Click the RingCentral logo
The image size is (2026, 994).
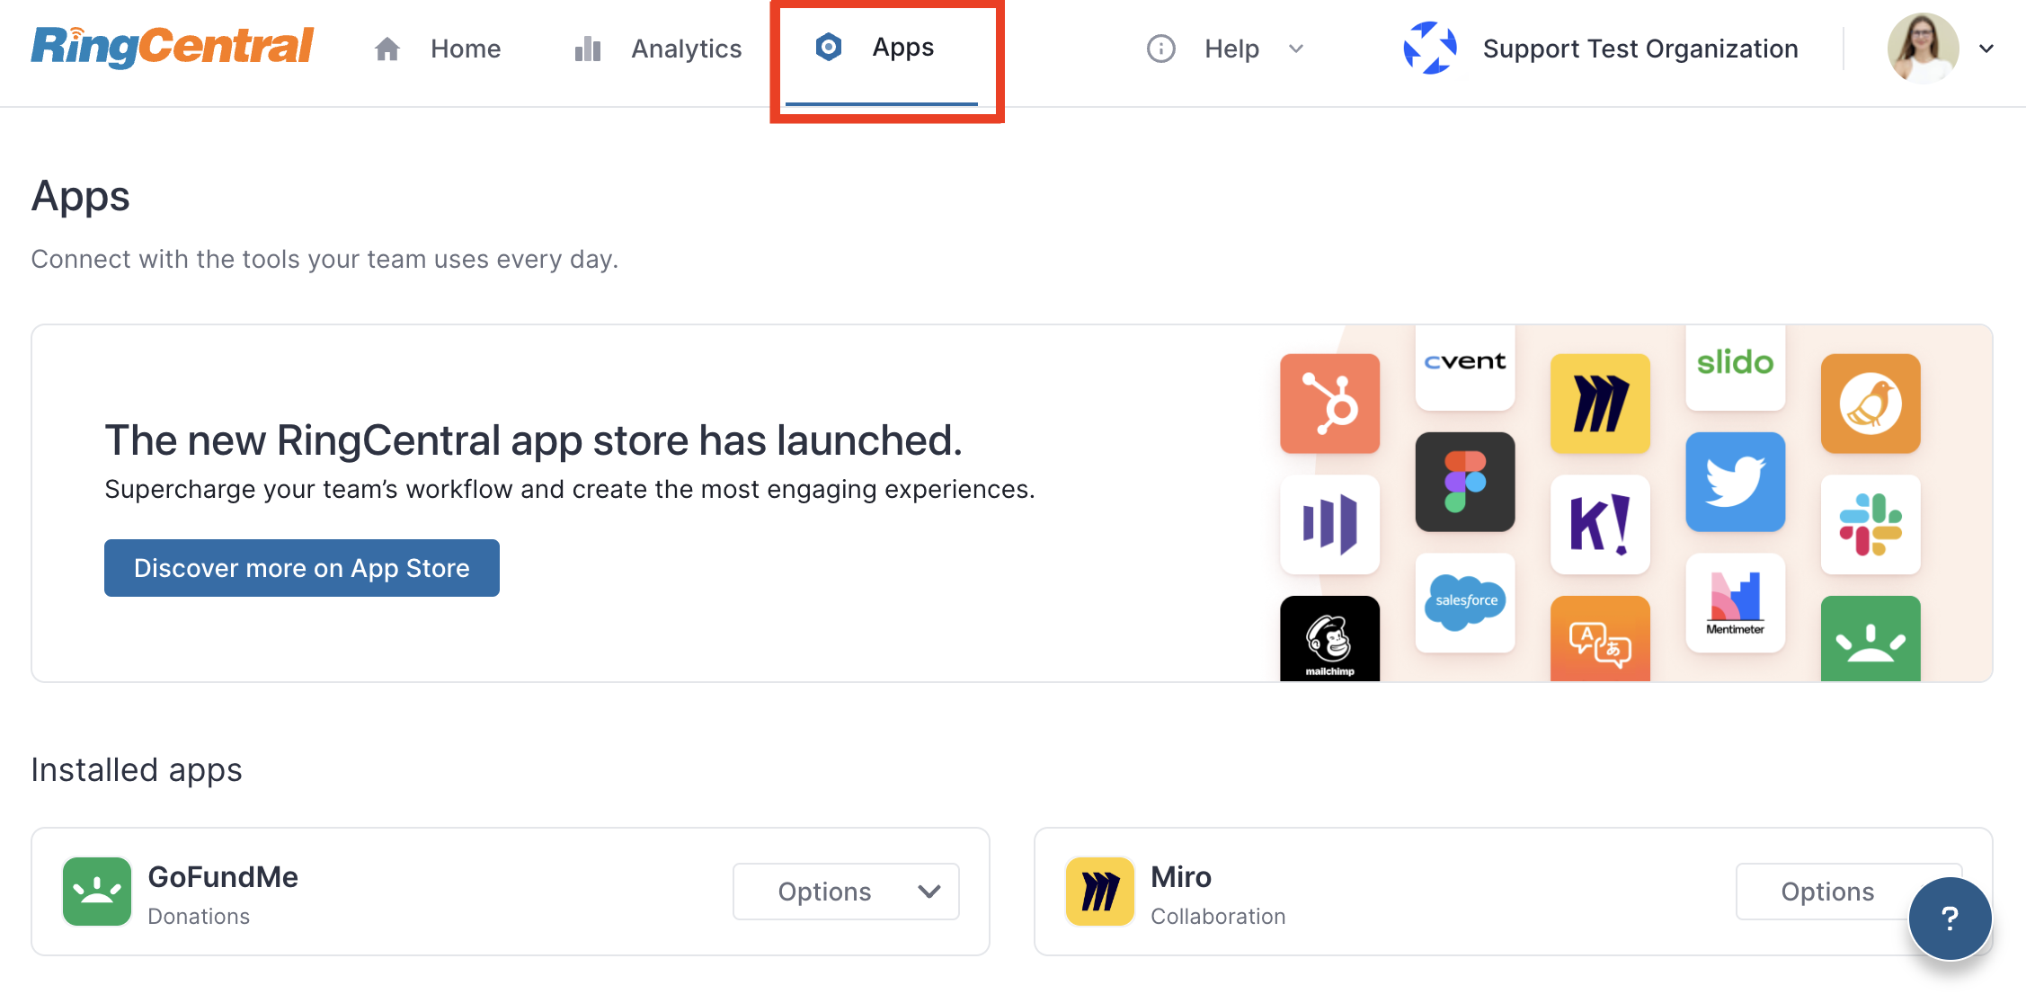point(173,47)
